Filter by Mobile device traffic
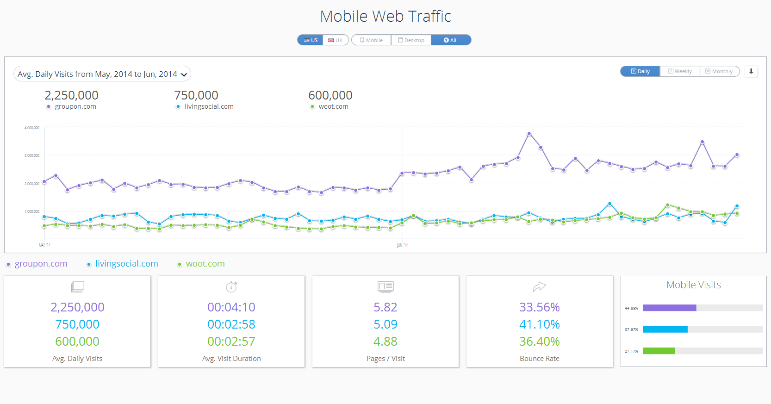The image size is (771, 404). pyautogui.click(x=371, y=40)
